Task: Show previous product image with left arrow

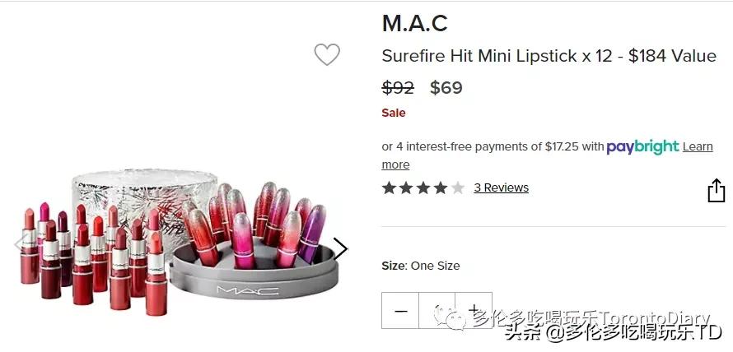Action: click(20, 243)
